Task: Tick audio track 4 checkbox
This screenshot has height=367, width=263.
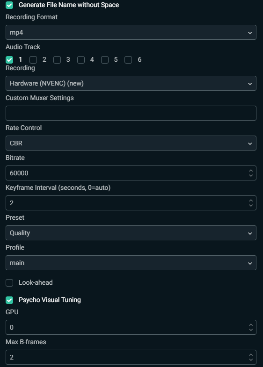Action: pos(81,60)
